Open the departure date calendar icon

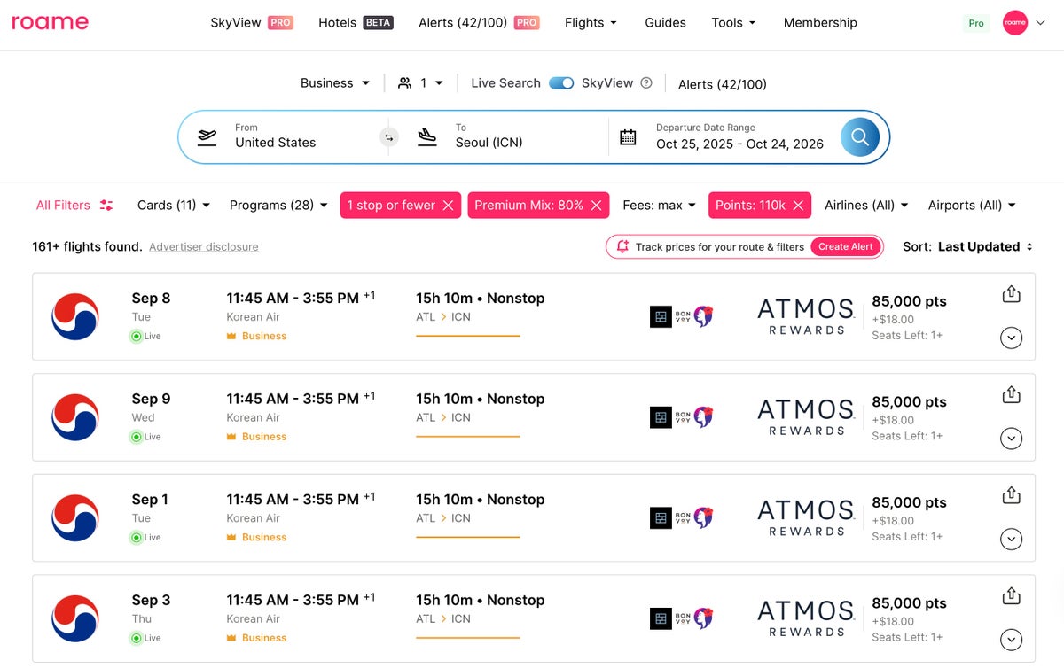(x=628, y=137)
